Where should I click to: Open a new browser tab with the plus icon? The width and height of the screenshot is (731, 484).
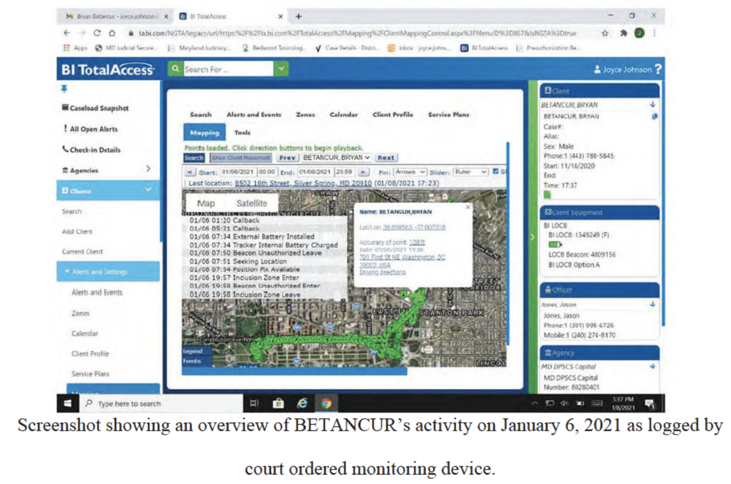(x=298, y=16)
